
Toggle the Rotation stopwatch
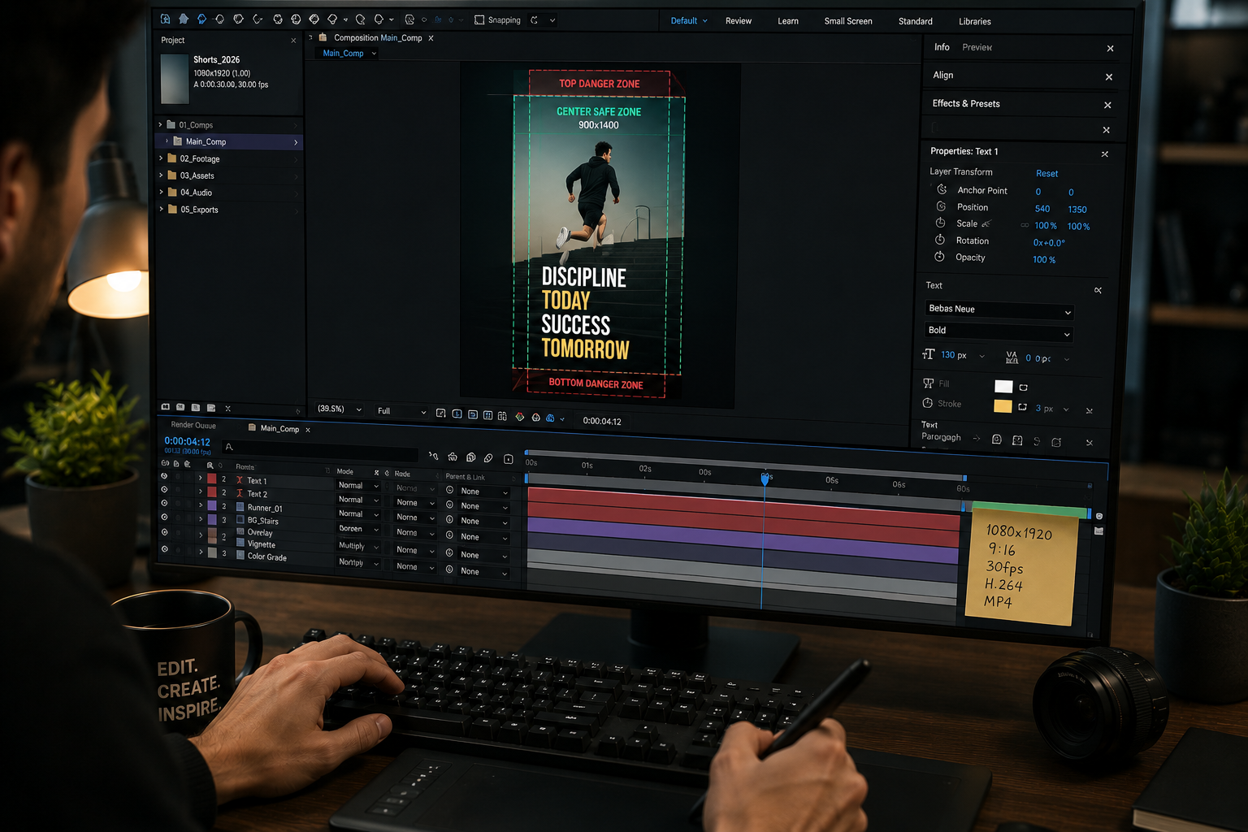pyautogui.click(x=939, y=240)
